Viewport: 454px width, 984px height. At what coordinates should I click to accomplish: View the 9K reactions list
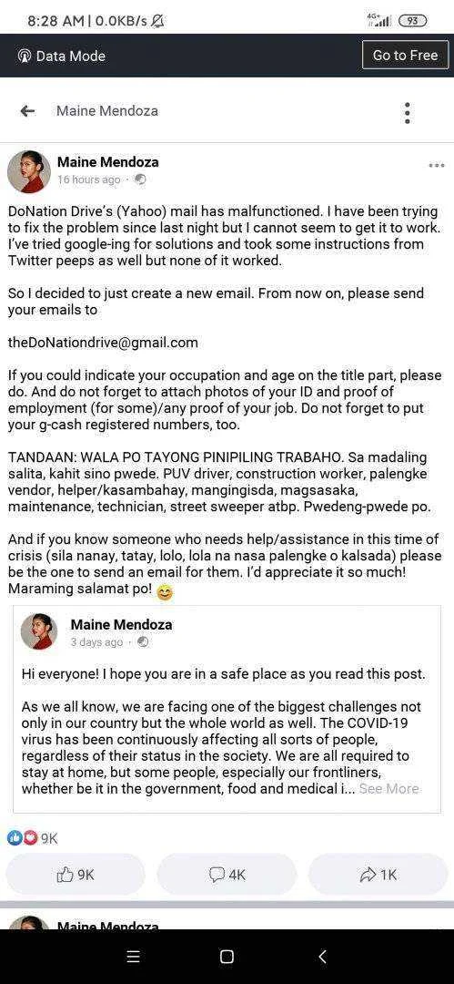(x=33, y=838)
